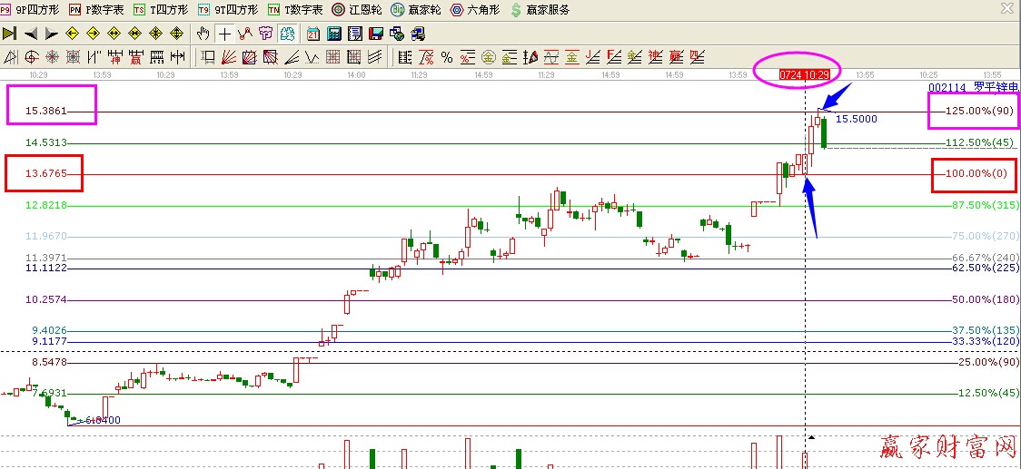Select the polyline with red nodes tool

pyautogui.click(x=244, y=34)
